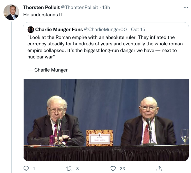Click the Oct 15 date of the quoted tweet
The height and width of the screenshot is (173, 191).
coord(138,29)
